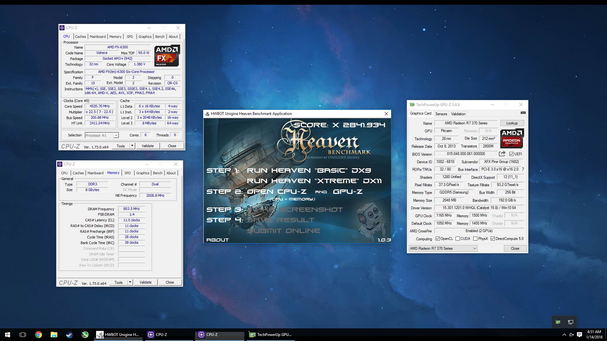
Task: Toggle the DirectCompute 5.0 checkbox
Action: click(493, 239)
